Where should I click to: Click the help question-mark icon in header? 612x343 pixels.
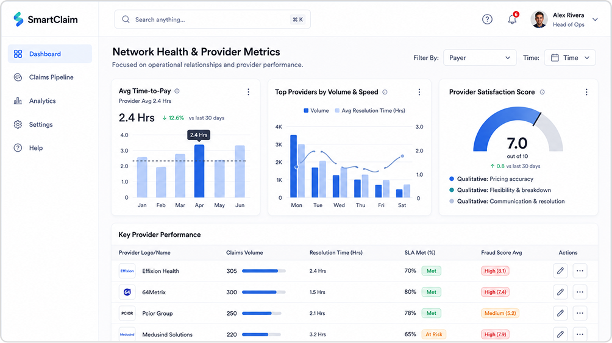(487, 19)
